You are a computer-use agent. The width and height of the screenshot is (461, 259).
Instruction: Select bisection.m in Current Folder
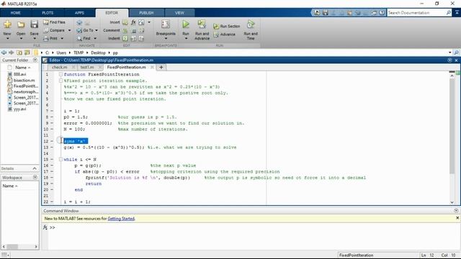[x=24, y=80]
